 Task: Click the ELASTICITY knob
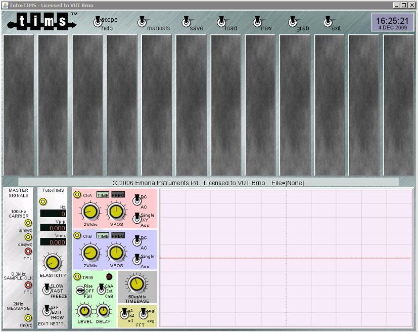pos(53,262)
